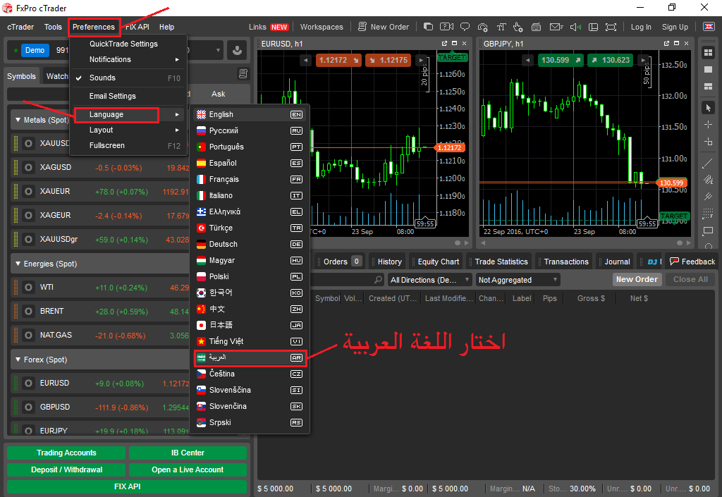
Task: Click the UK flag language icon
Action: tap(709, 27)
